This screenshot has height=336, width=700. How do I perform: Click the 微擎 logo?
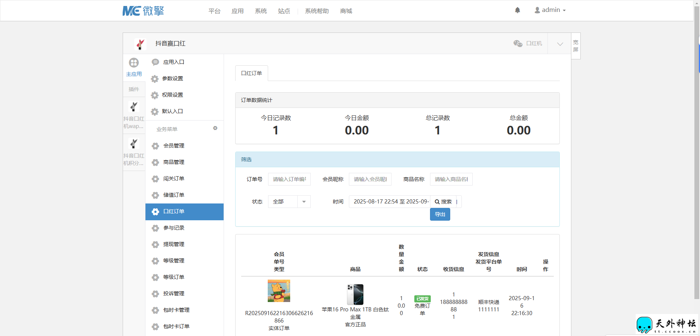pos(143,11)
